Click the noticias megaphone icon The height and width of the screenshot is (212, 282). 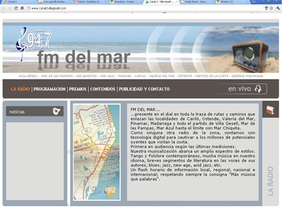click(57, 111)
